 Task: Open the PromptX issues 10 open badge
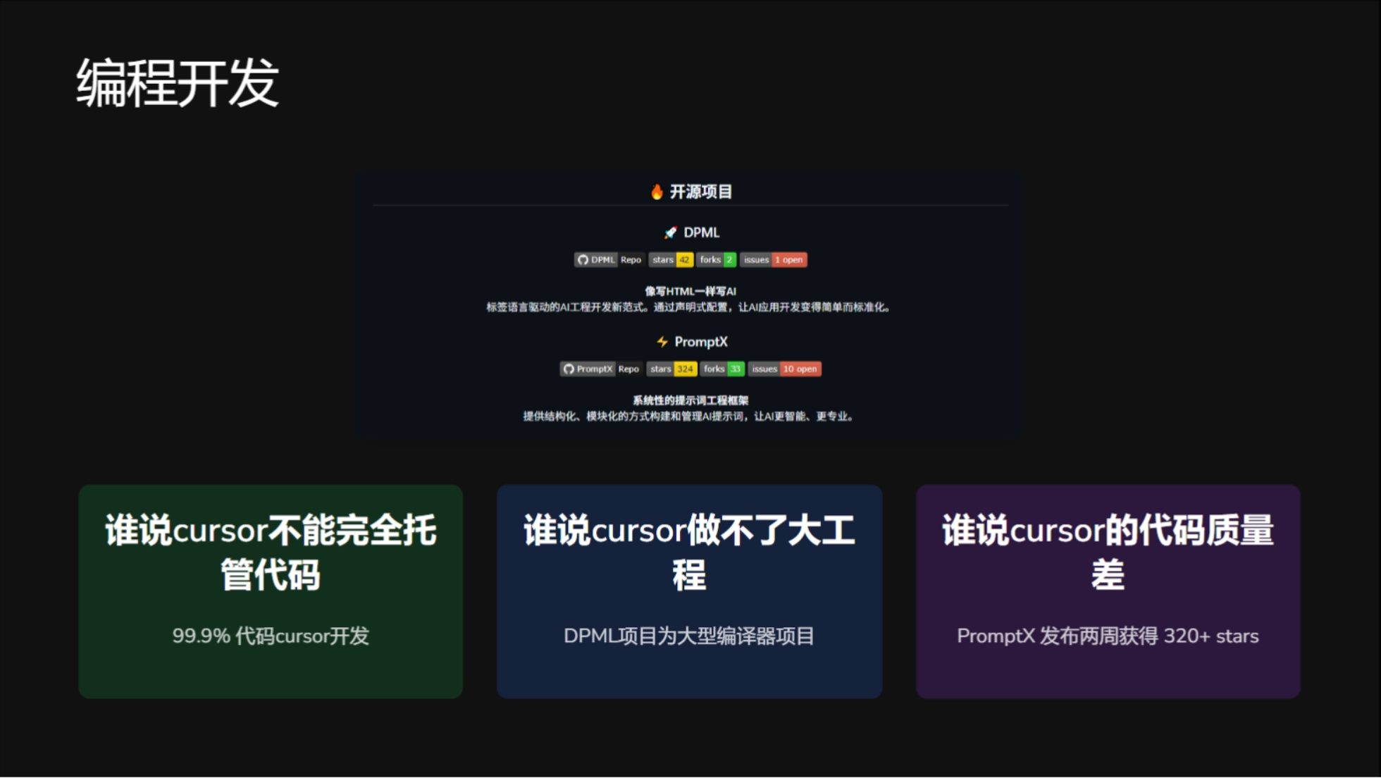tap(785, 369)
